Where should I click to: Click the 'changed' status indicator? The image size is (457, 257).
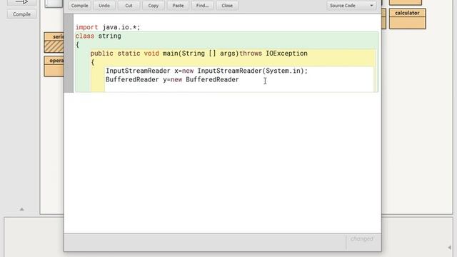[362, 238]
